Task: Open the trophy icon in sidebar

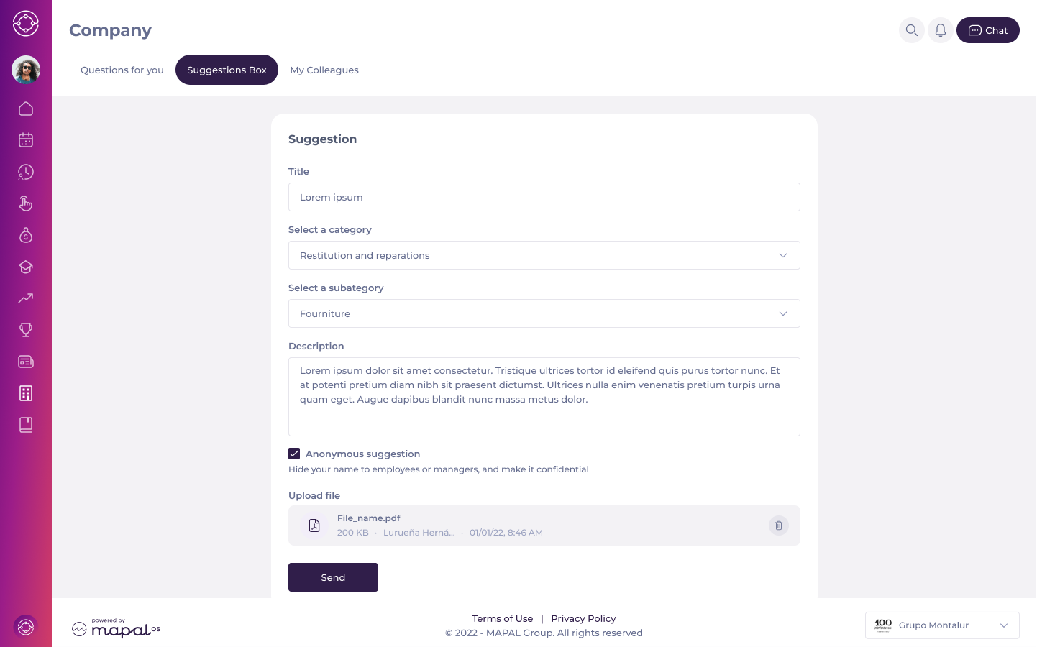Action: [26, 330]
